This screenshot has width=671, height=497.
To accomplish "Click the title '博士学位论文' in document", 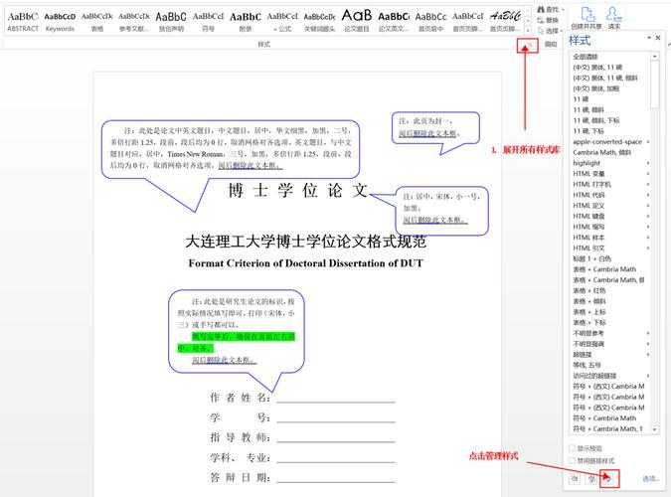I will (x=298, y=191).
